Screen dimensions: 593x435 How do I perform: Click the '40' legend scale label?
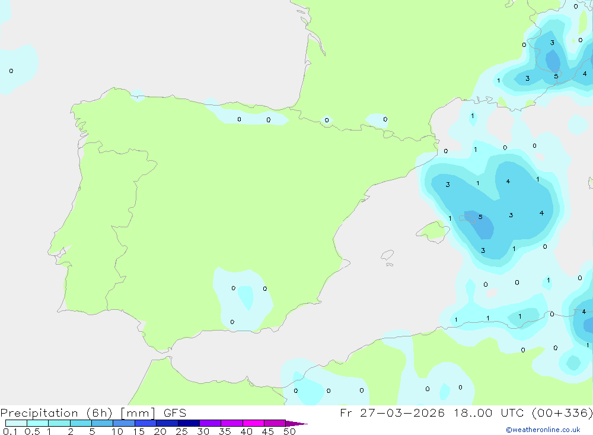(246, 431)
